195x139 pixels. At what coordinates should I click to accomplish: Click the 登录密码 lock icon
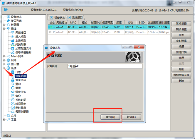(x=13, y=80)
